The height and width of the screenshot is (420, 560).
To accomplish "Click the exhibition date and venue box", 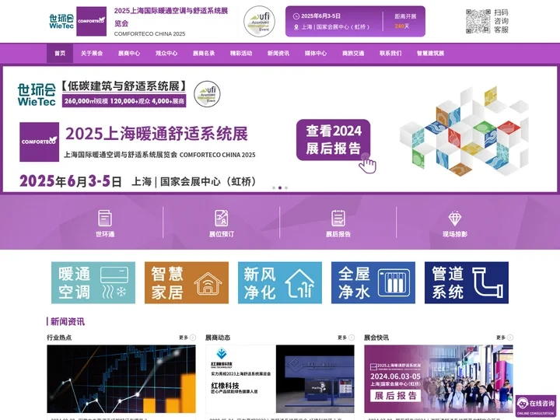I will pos(355,22).
